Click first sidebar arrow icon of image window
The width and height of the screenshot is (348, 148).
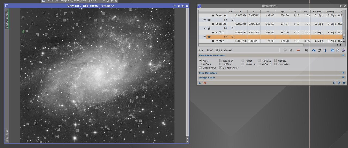pyautogui.click(x=7, y=131)
